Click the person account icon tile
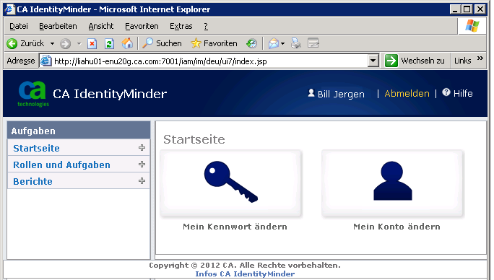The image size is (494, 280). point(392,183)
